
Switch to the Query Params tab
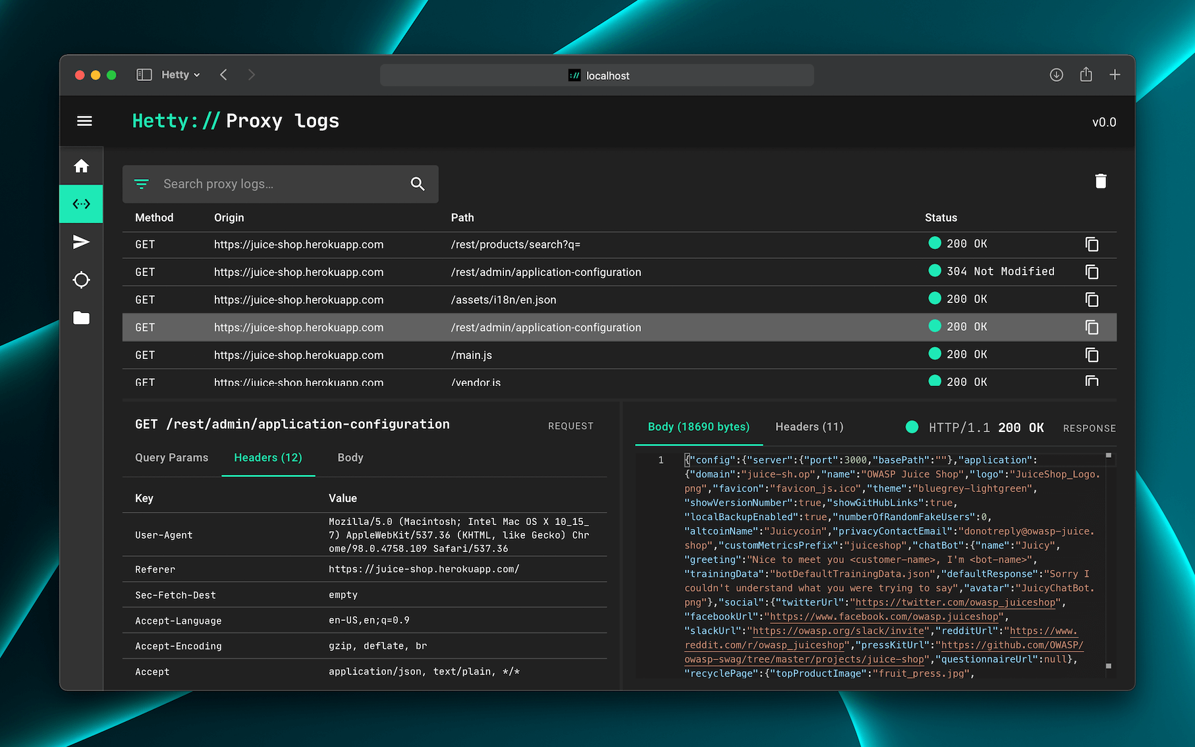pyautogui.click(x=171, y=457)
